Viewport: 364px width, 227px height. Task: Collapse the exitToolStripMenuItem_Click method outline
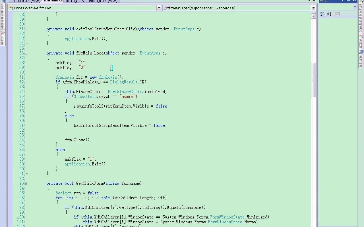(26, 29)
